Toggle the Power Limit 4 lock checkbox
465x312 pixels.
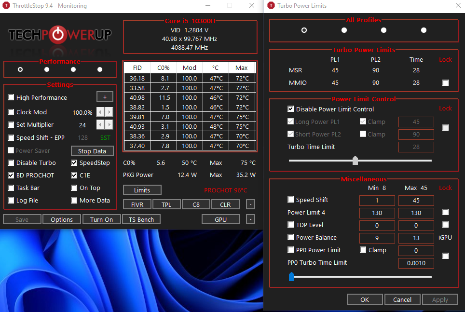pos(445,212)
